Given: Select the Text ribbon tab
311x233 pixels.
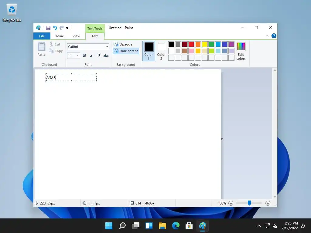Looking at the screenshot, I should (95, 36).
